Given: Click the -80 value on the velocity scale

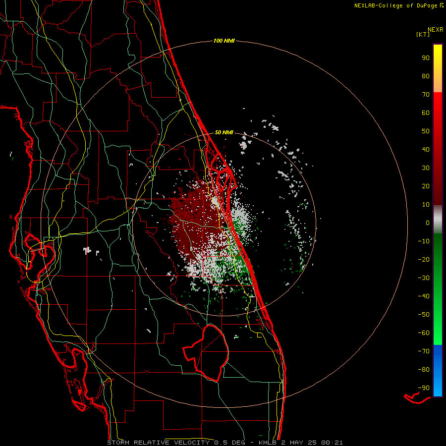Looking at the screenshot, I should point(424,370).
